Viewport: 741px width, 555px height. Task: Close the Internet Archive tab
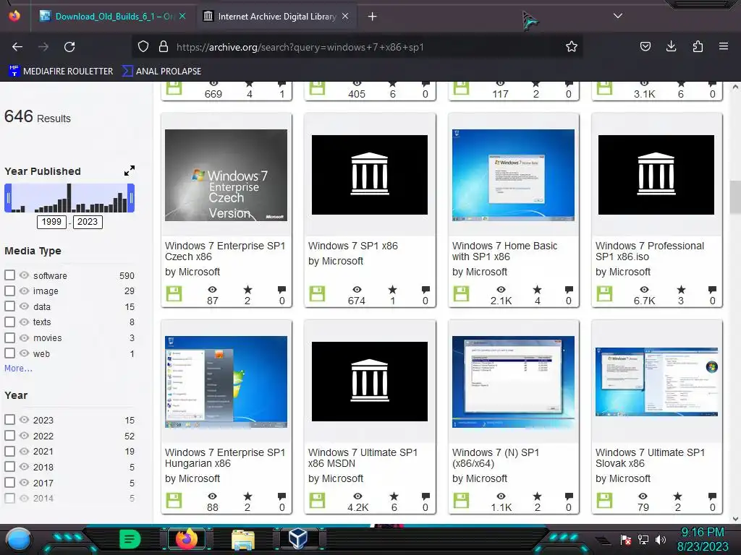click(345, 16)
